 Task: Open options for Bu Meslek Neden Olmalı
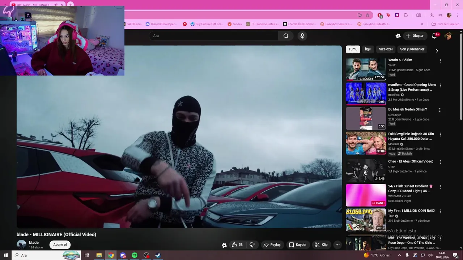click(440, 110)
